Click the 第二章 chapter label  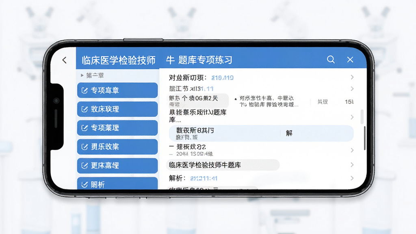(95, 75)
